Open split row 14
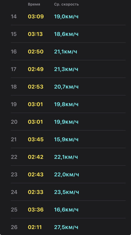131x235 pixels. [x=68, y=16]
